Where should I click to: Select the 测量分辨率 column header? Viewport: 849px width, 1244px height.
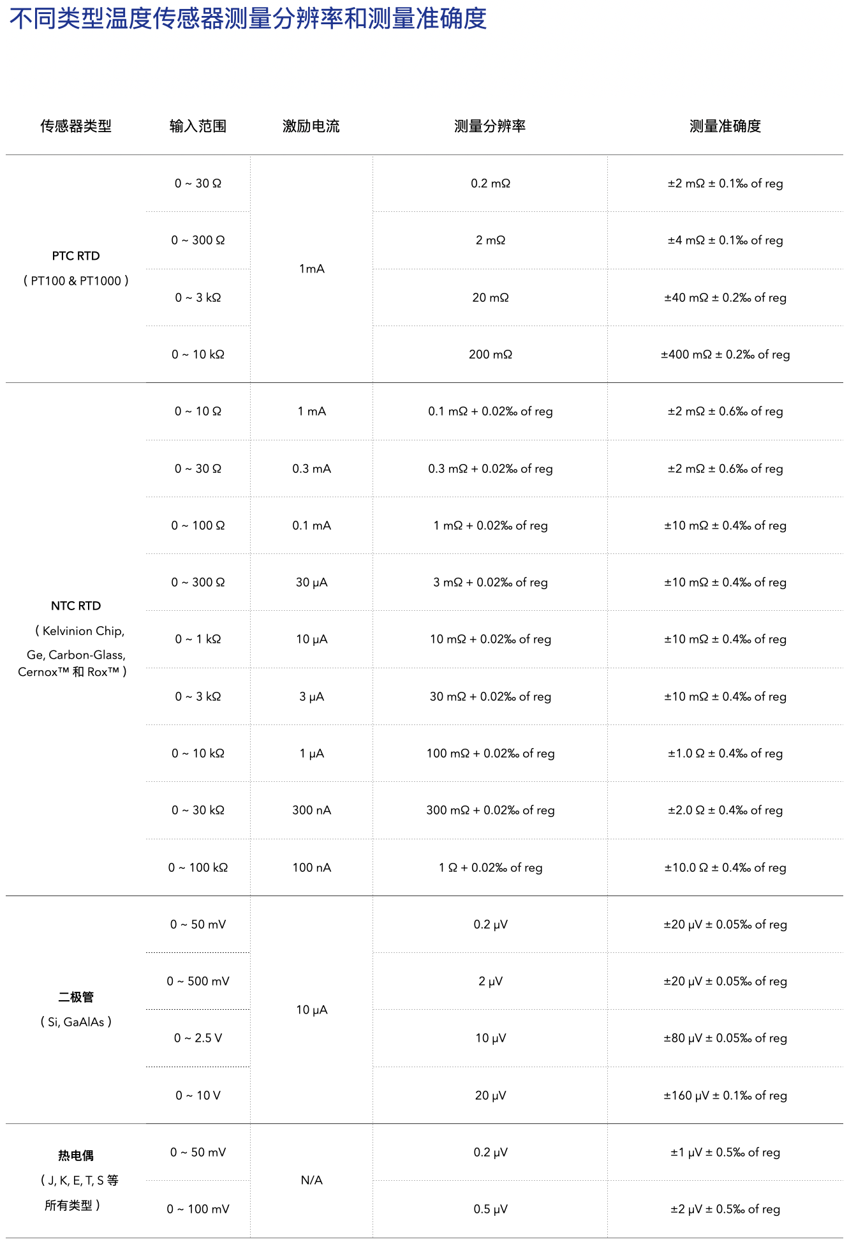(x=490, y=126)
